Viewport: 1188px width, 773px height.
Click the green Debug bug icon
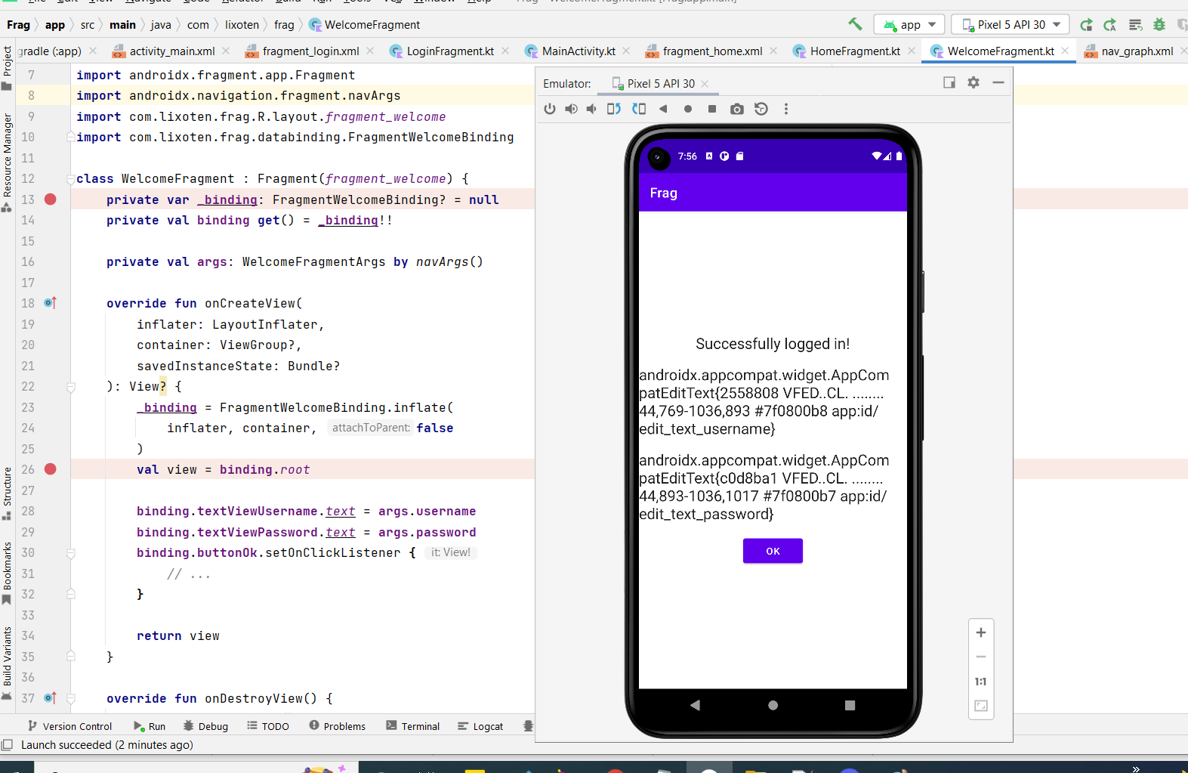coord(1159,25)
